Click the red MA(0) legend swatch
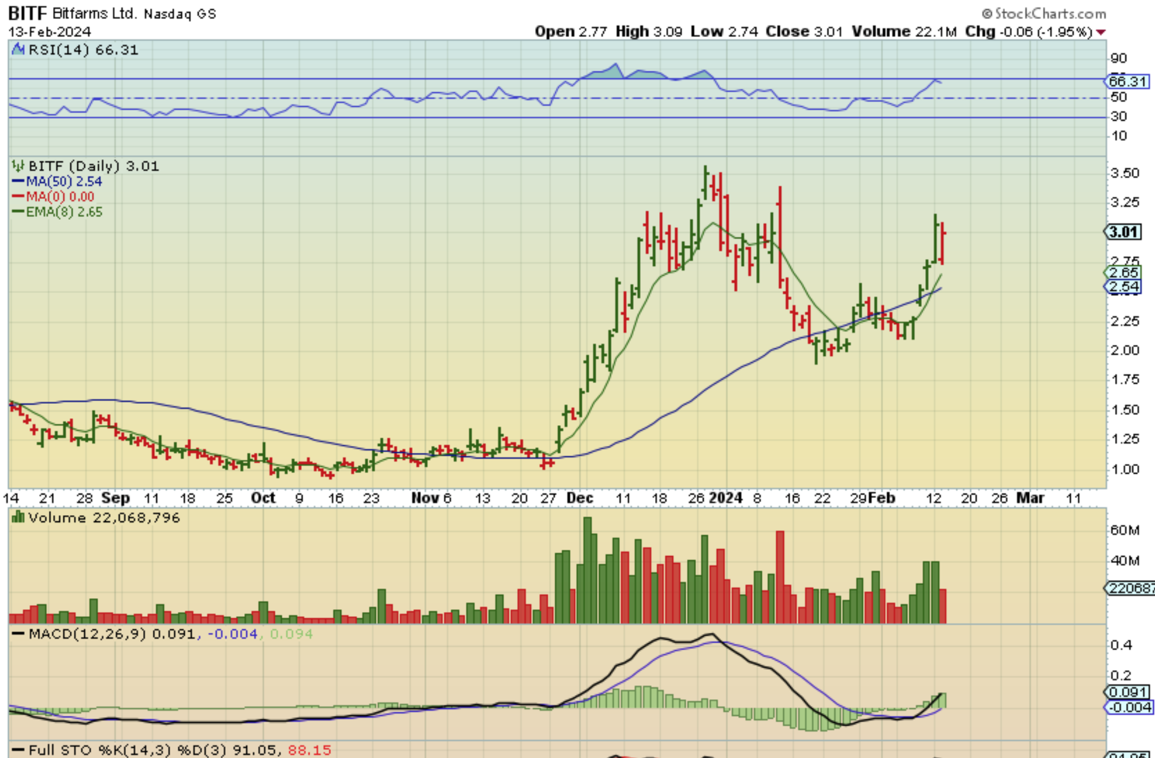This screenshot has height=758, width=1155. (x=18, y=197)
